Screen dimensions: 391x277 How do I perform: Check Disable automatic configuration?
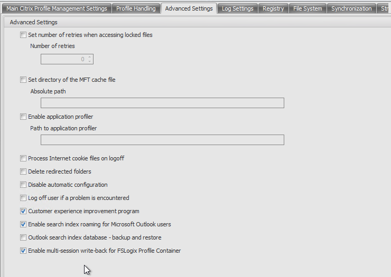(x=23, y=185)
